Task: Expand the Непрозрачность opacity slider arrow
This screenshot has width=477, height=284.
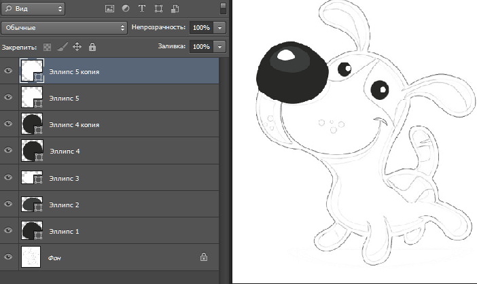Action: [x=221, y=28]
